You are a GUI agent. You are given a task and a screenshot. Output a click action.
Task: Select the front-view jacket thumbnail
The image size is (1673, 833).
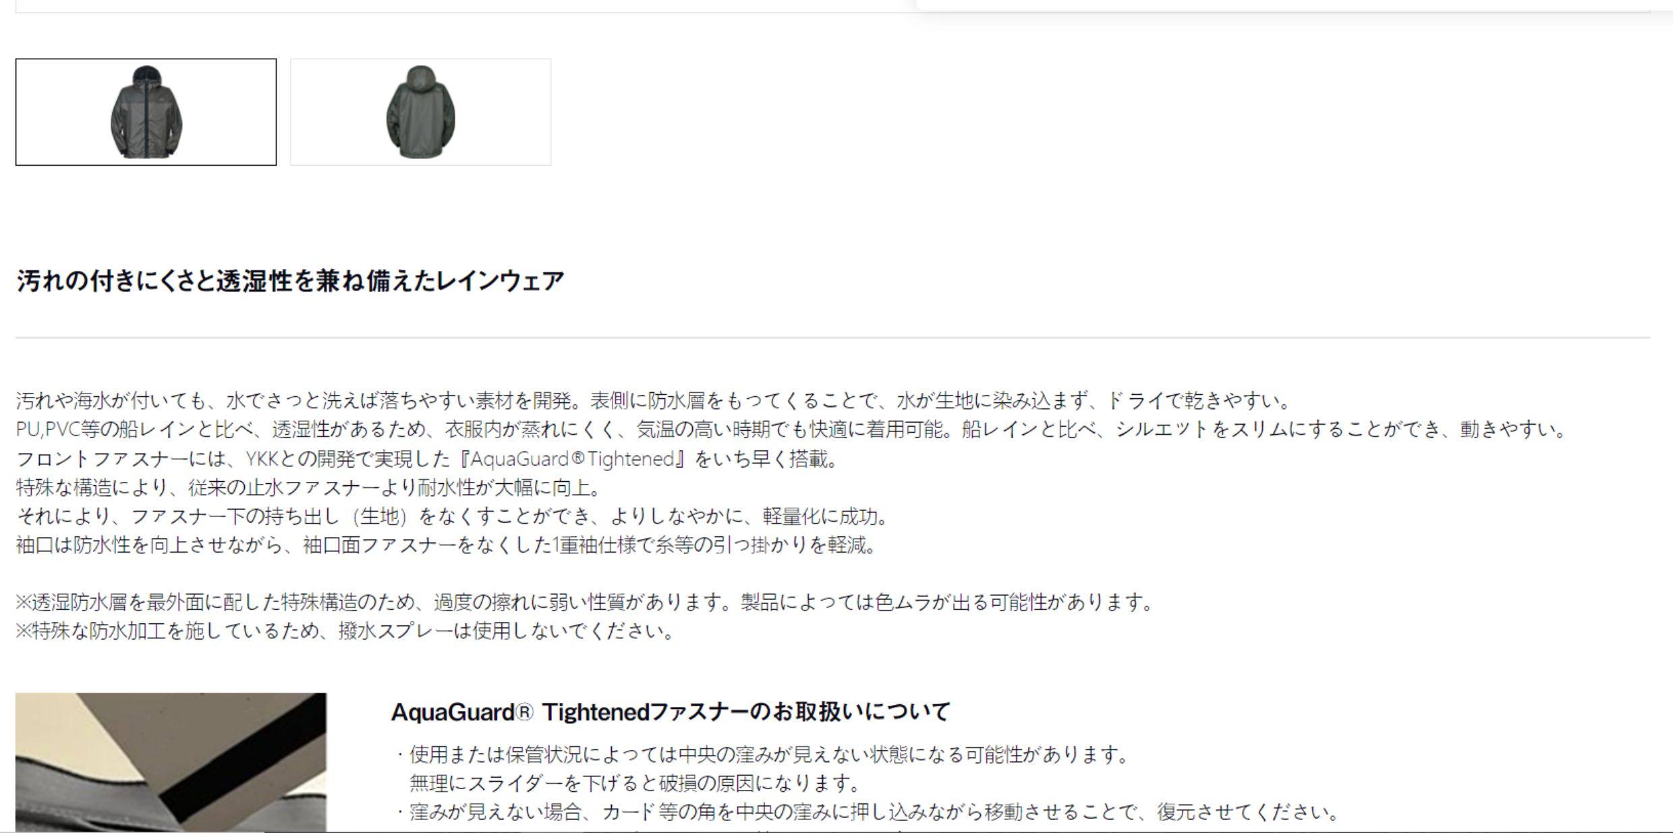(x=146, y=112)
